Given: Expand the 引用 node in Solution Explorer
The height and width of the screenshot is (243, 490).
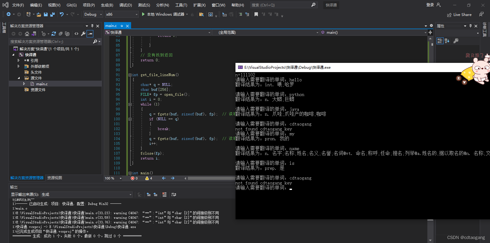Looking at the screenshot, I should click(x=18, y=60).
